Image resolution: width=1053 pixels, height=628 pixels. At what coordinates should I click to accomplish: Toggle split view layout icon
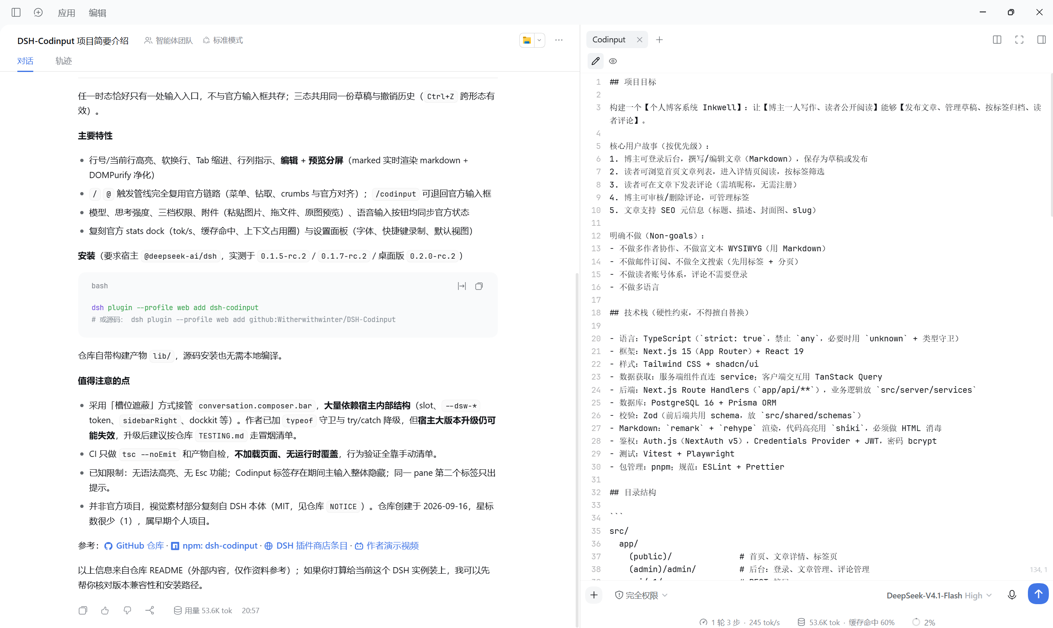pos(997,40)
